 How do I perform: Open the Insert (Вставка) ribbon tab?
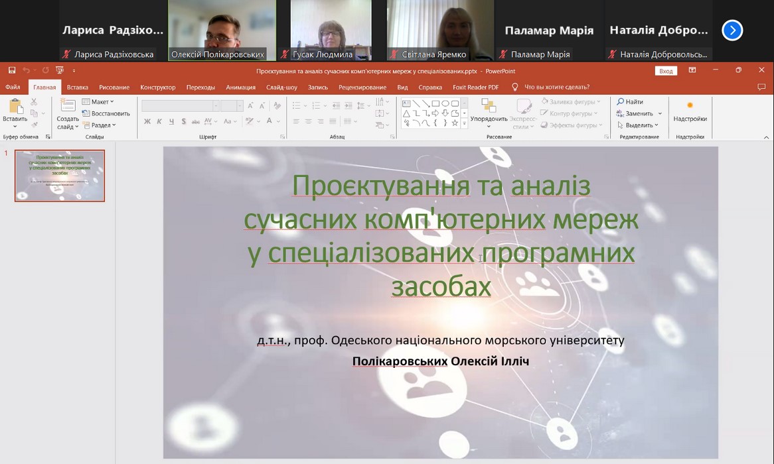78,87
